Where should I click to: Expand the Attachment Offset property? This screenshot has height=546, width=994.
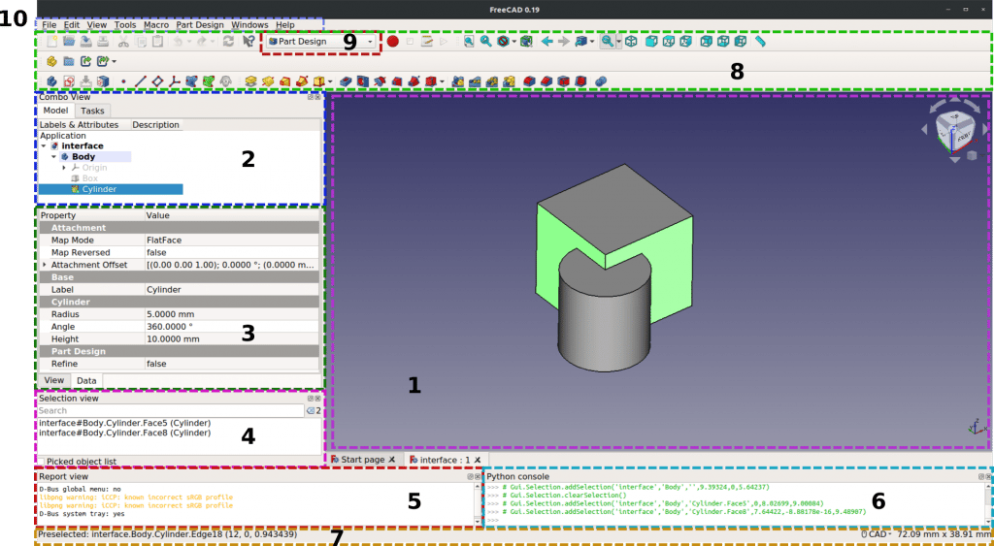44,264
